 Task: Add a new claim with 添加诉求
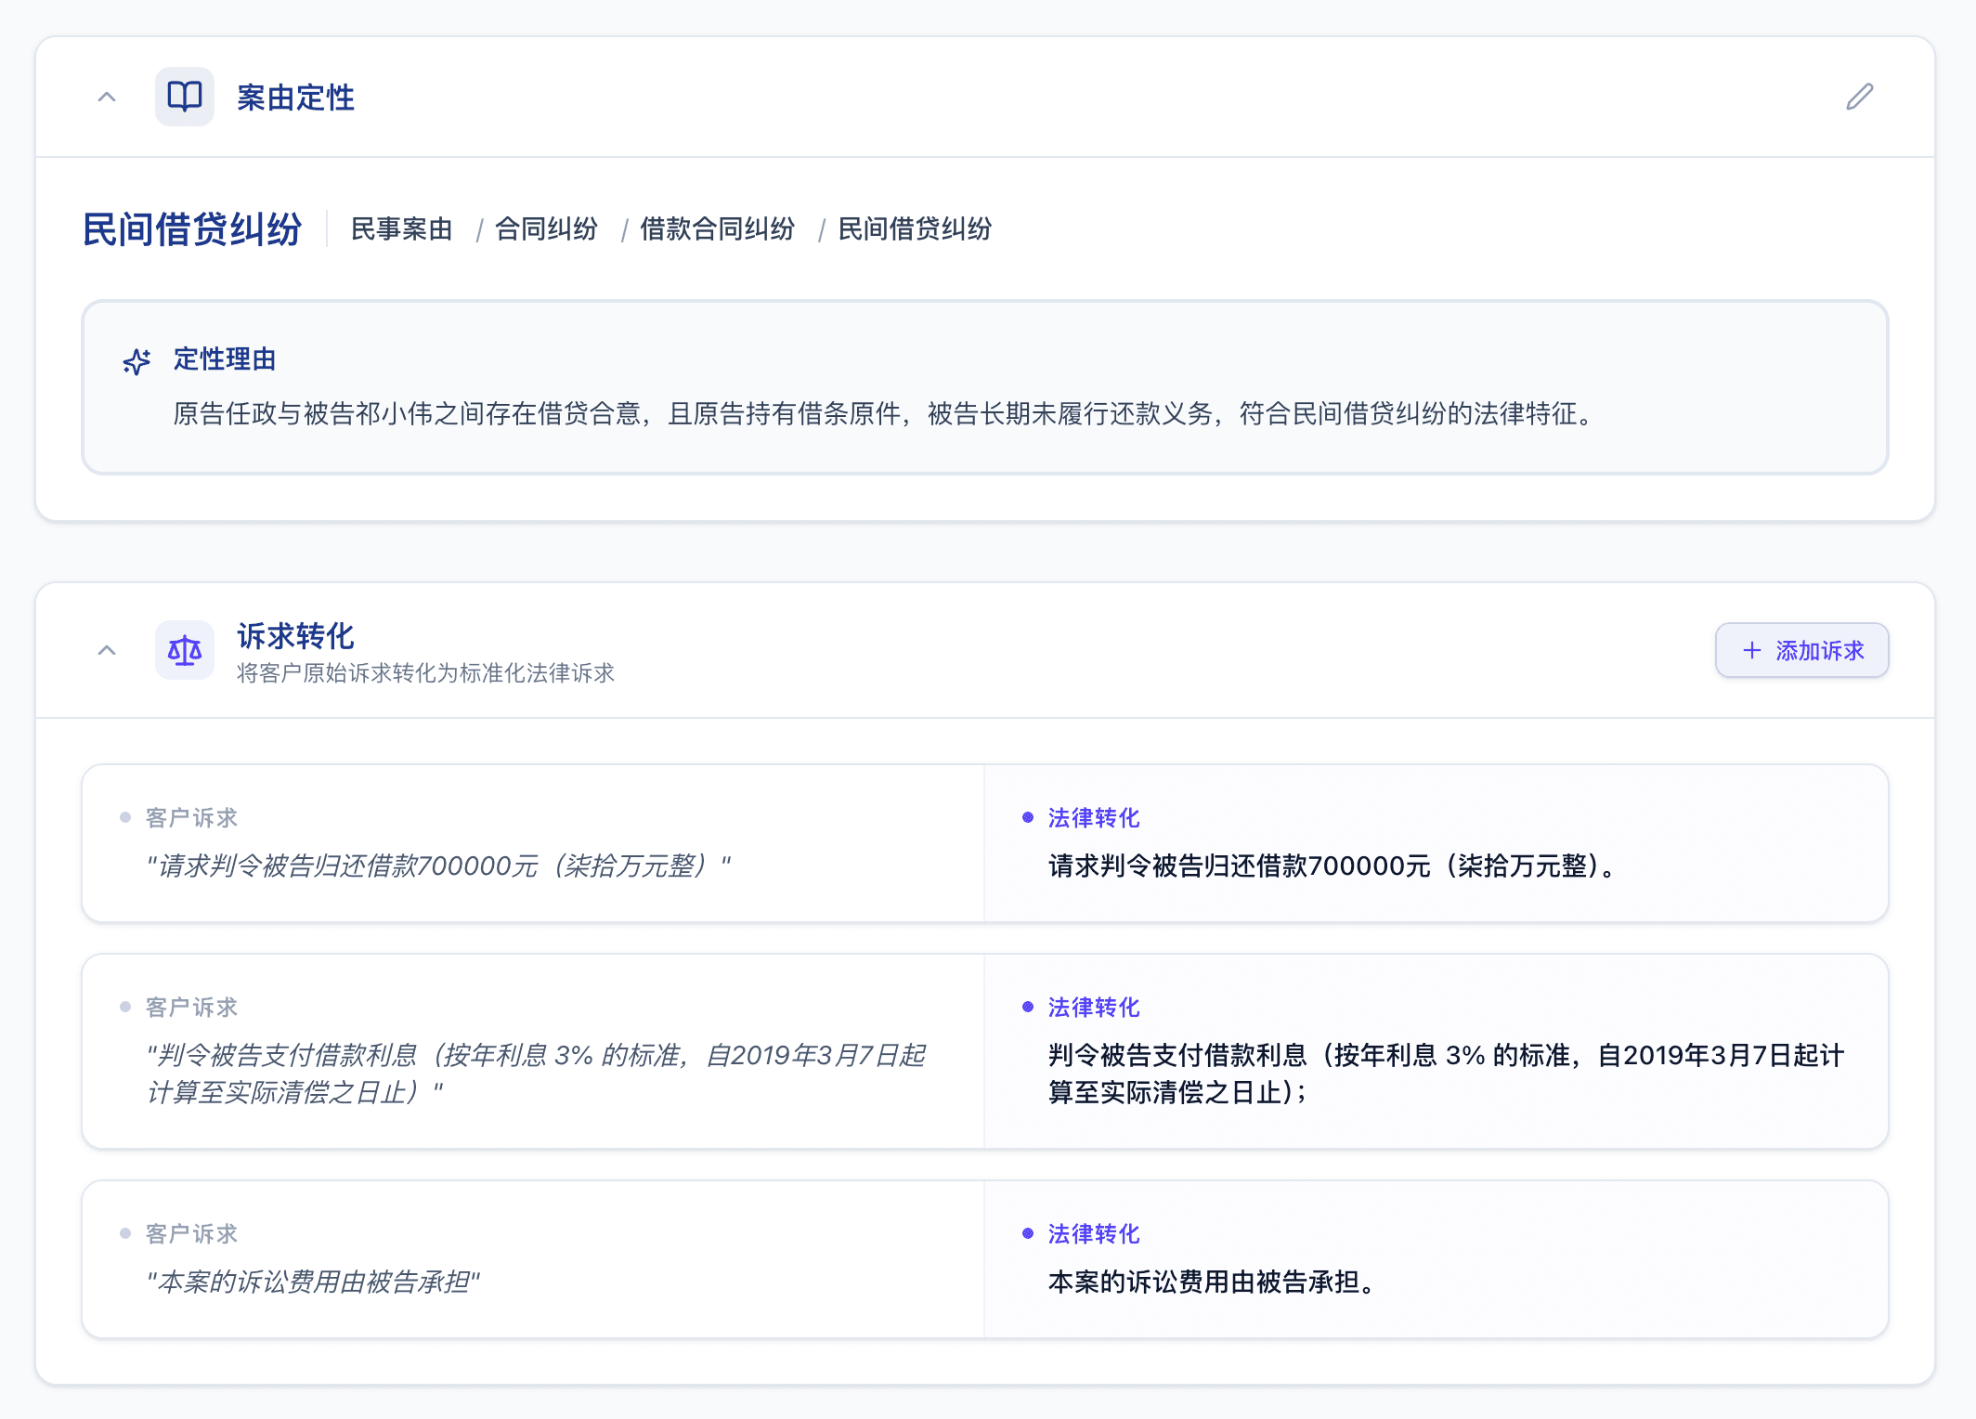tap(1801, 650)
